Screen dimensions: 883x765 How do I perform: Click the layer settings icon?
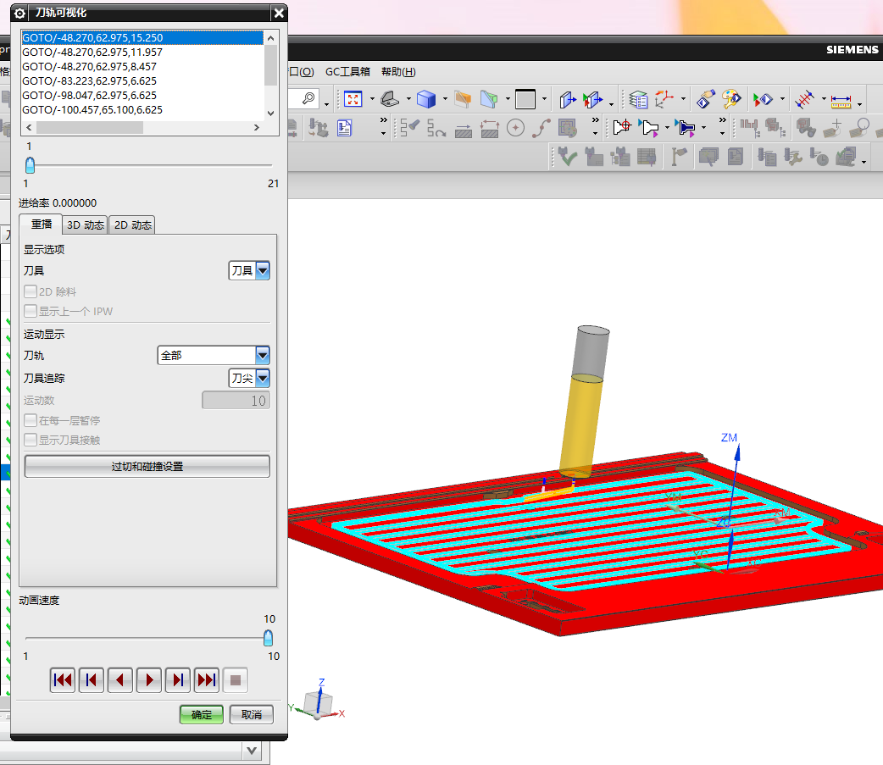[x=638, y=100]
